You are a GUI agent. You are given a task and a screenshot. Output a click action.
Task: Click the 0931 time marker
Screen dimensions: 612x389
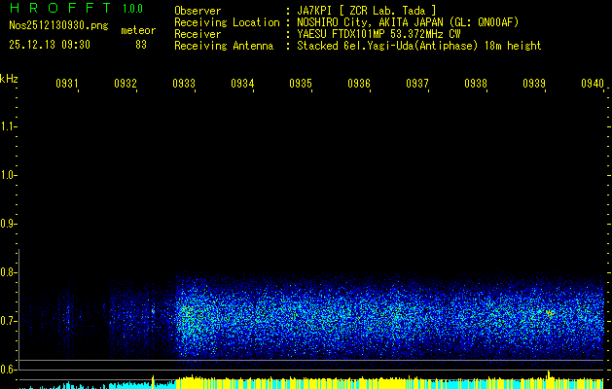coord(67,85)
